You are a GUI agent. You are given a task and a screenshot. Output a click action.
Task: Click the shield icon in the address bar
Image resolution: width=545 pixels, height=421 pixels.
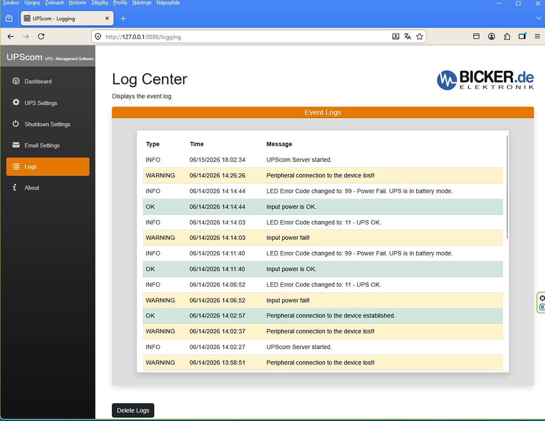[98, 37]
